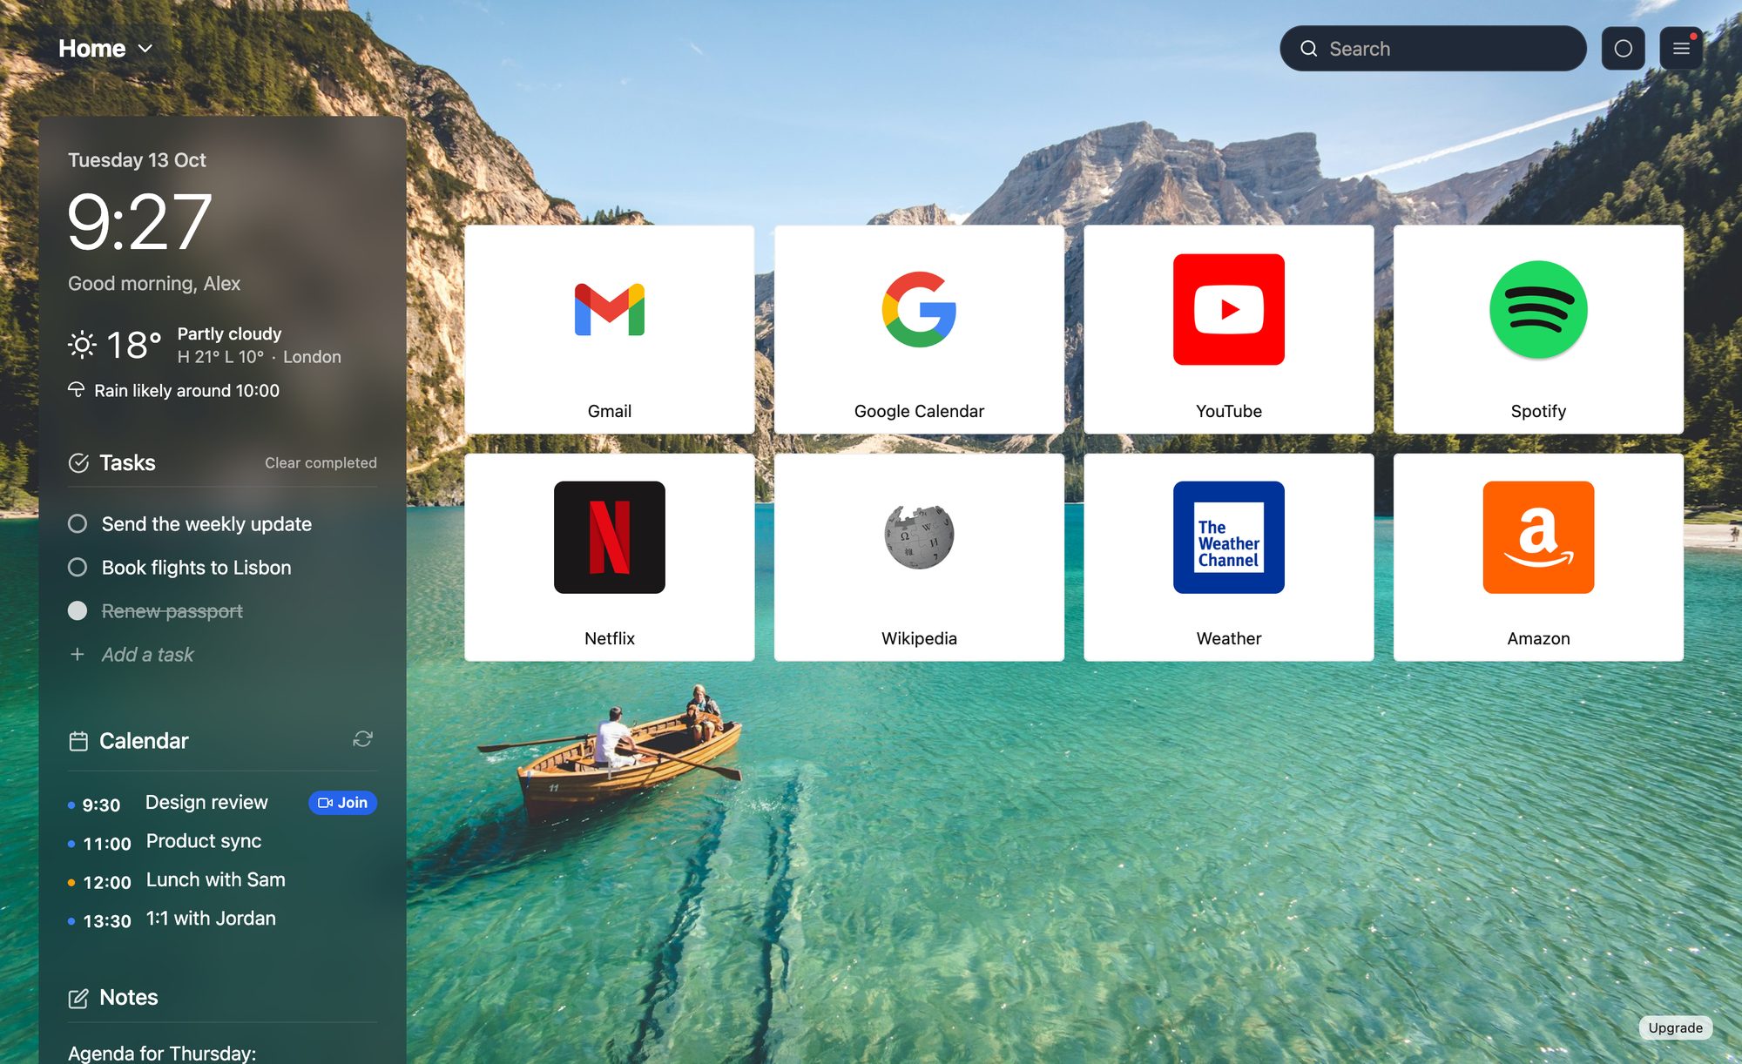
Task: Click the circle focus icon beside Search
Action: tap(1623, 49)
